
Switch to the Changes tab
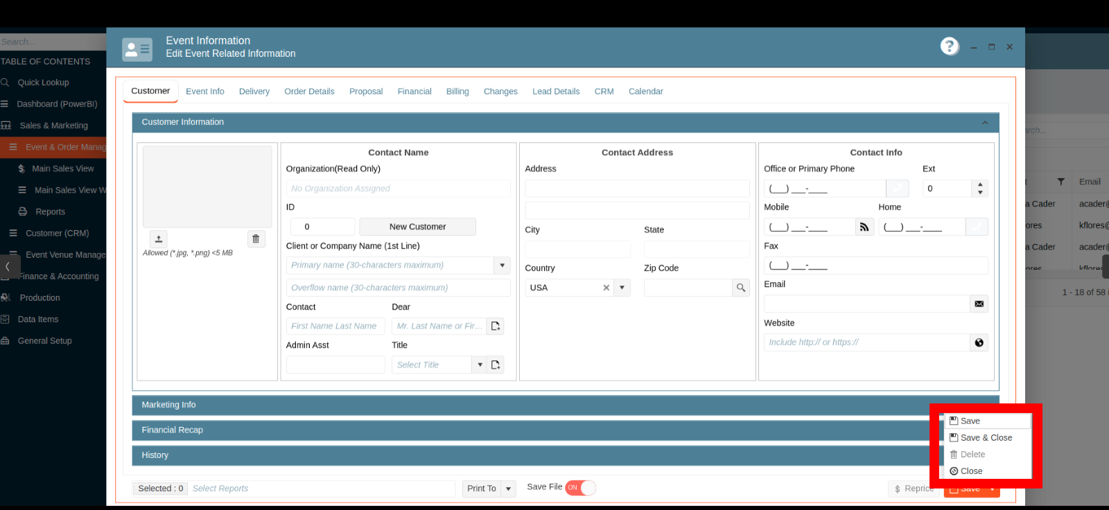click(x=500, y=91)
